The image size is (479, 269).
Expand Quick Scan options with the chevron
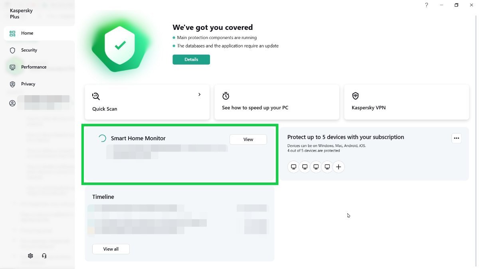coord(199,95)
